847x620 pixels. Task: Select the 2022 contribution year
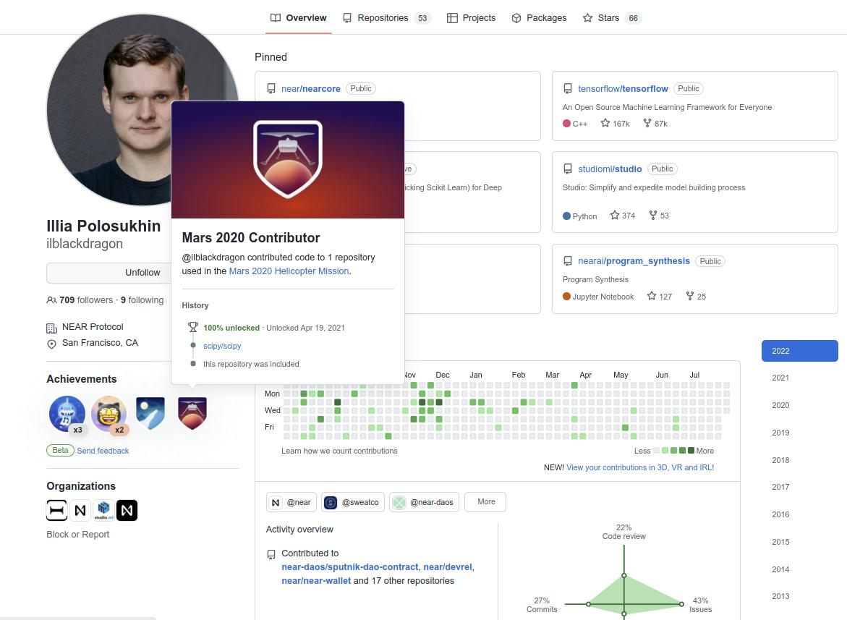(799, 351)
